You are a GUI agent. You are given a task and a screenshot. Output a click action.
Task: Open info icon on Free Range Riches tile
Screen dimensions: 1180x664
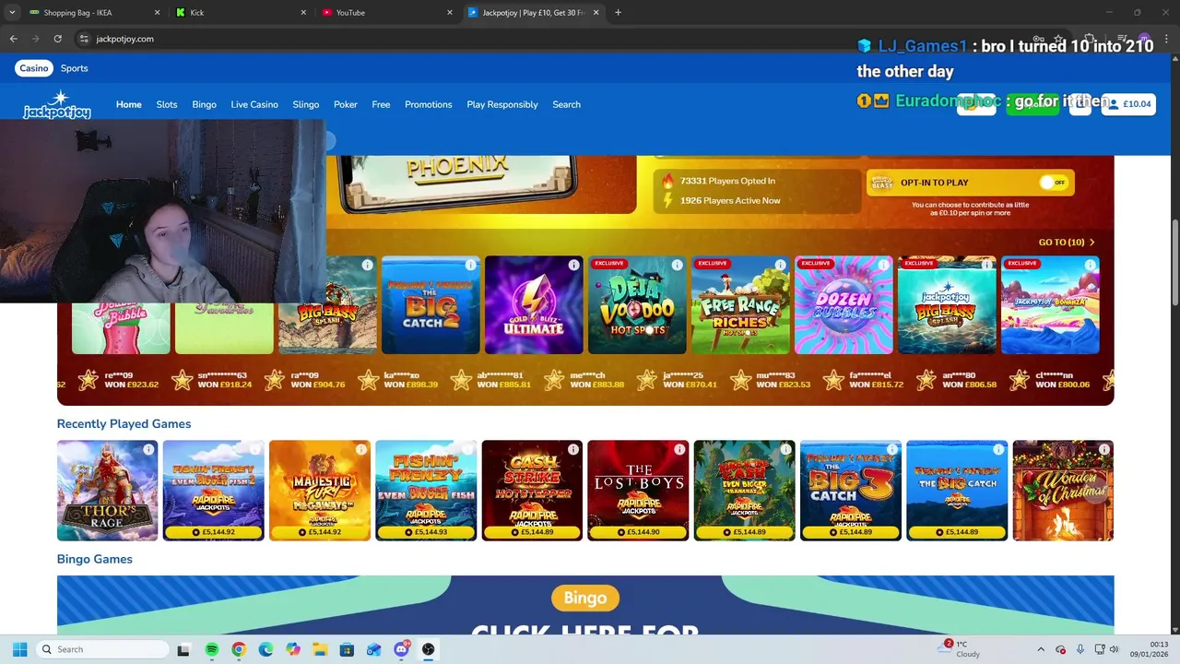780,265
